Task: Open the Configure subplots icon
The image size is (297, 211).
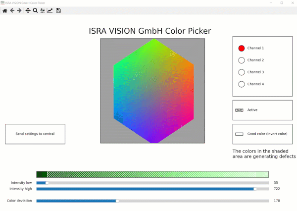Action: coord(43,10)
